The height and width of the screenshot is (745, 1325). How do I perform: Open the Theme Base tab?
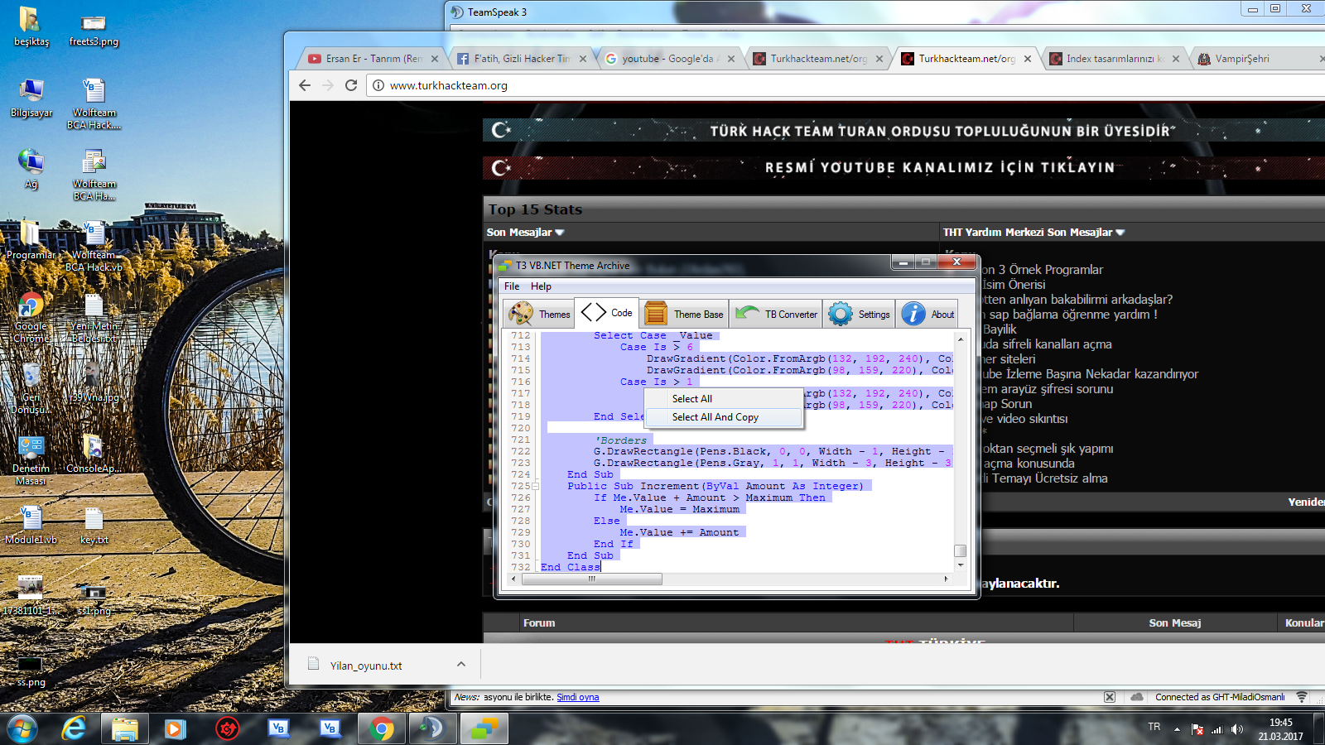tap(684, 314)
